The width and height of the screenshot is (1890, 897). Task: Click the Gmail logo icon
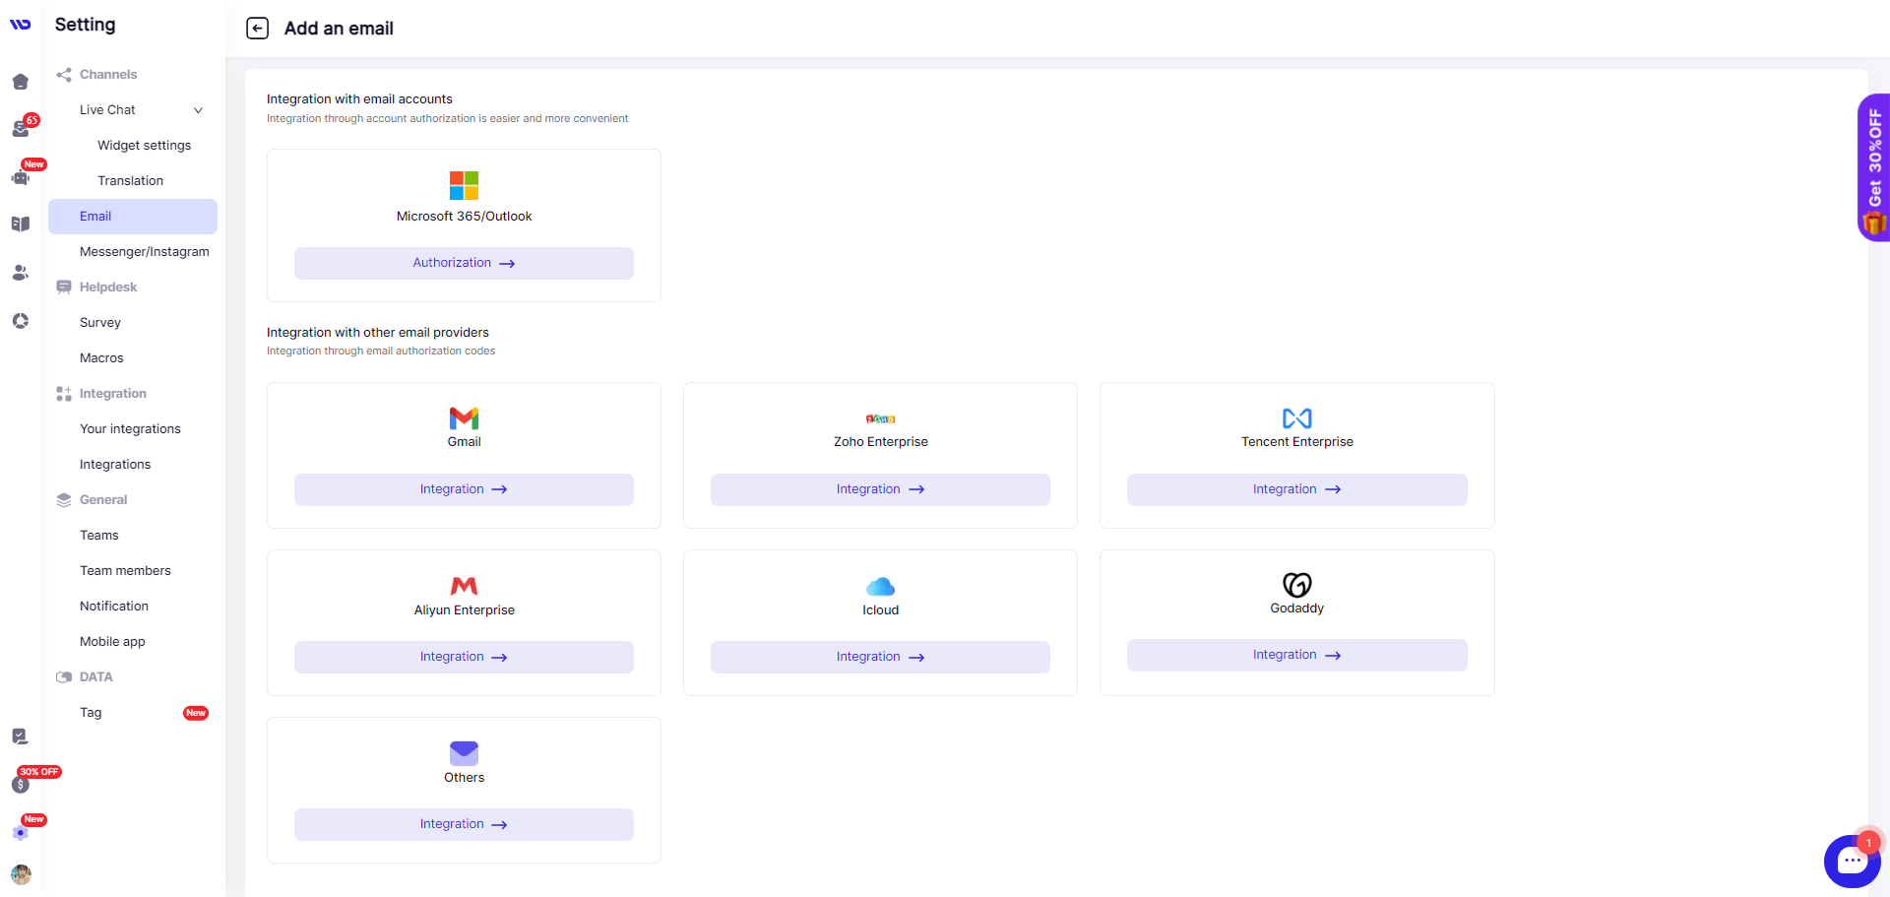tap(464, 418)
